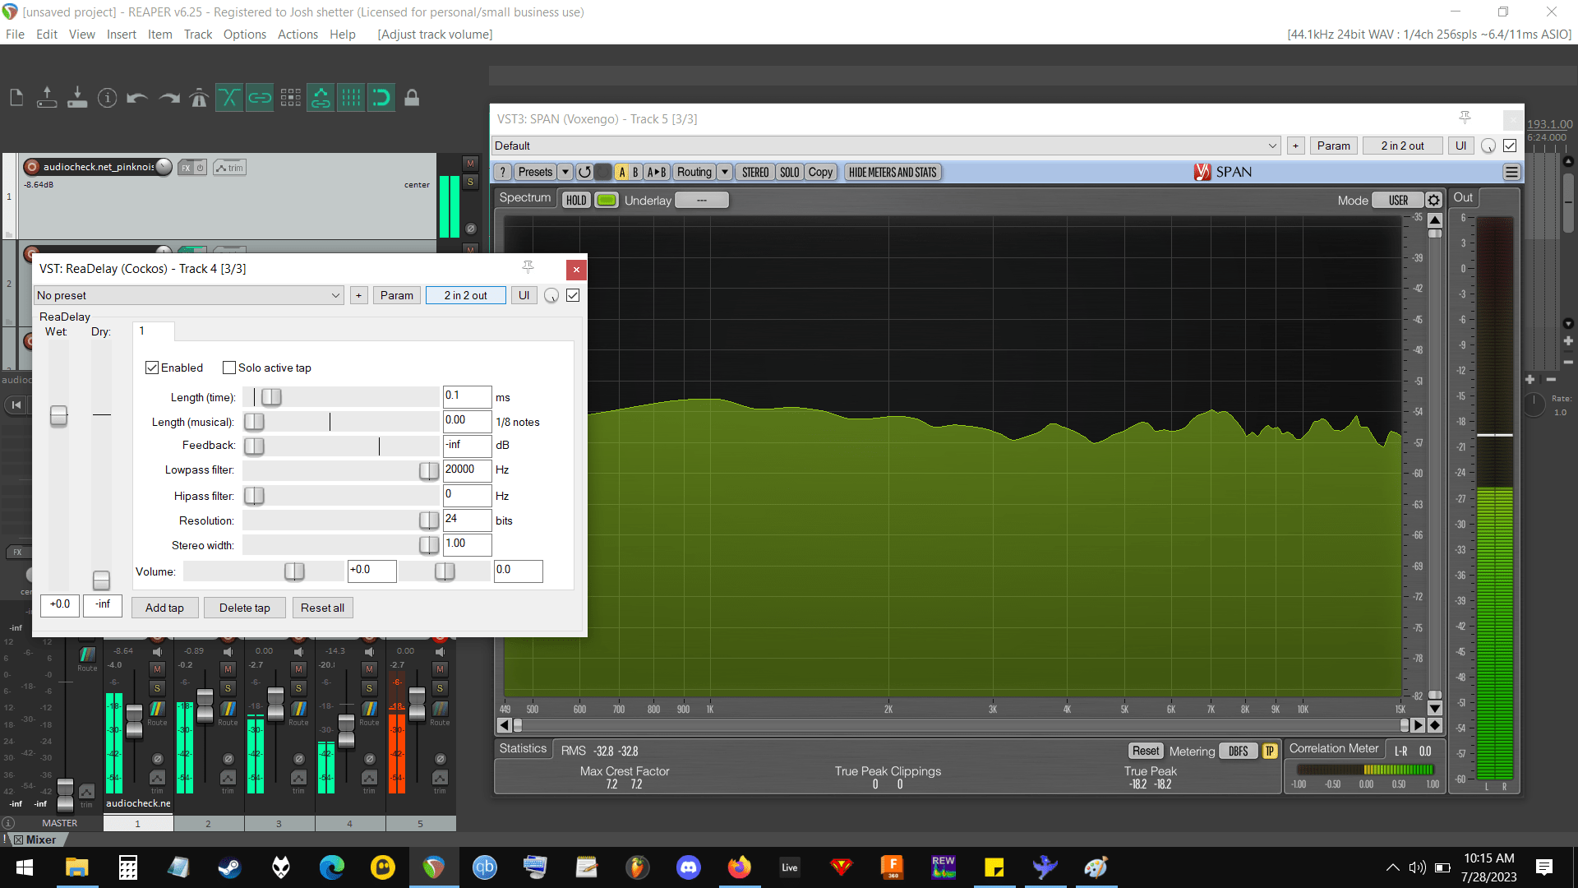
Task: Open ReaDelay 2 in 2 out routing
Action: point(465,295)
